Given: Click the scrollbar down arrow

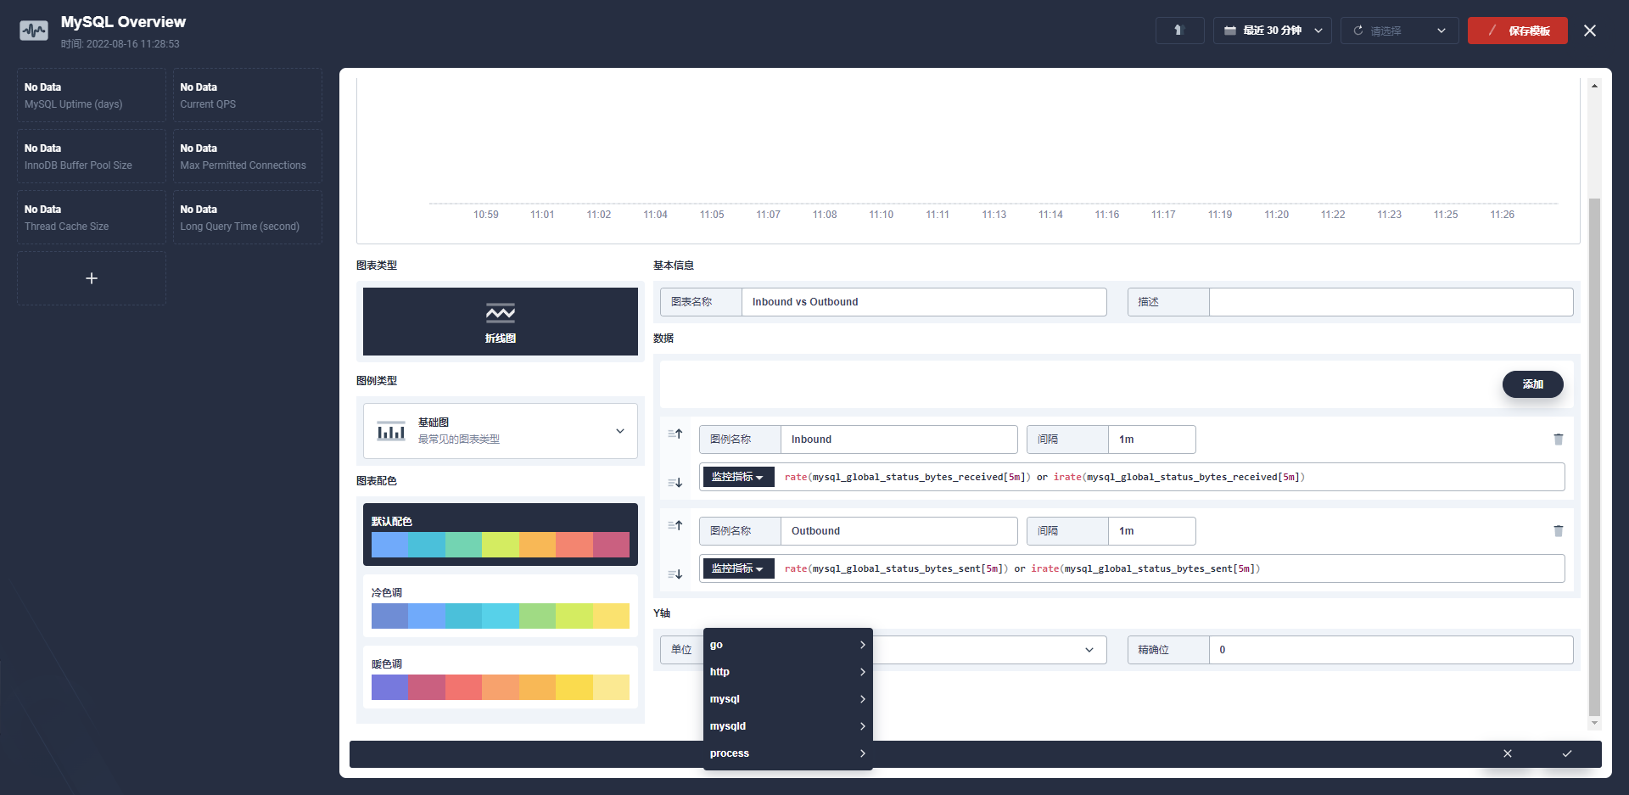Looking at the screenshot, I should [x=1594, y=723].
